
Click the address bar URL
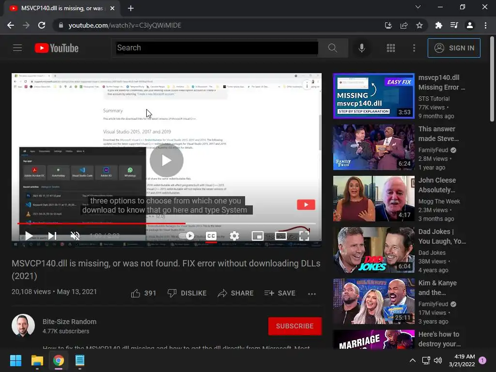(x=125, y=25)
